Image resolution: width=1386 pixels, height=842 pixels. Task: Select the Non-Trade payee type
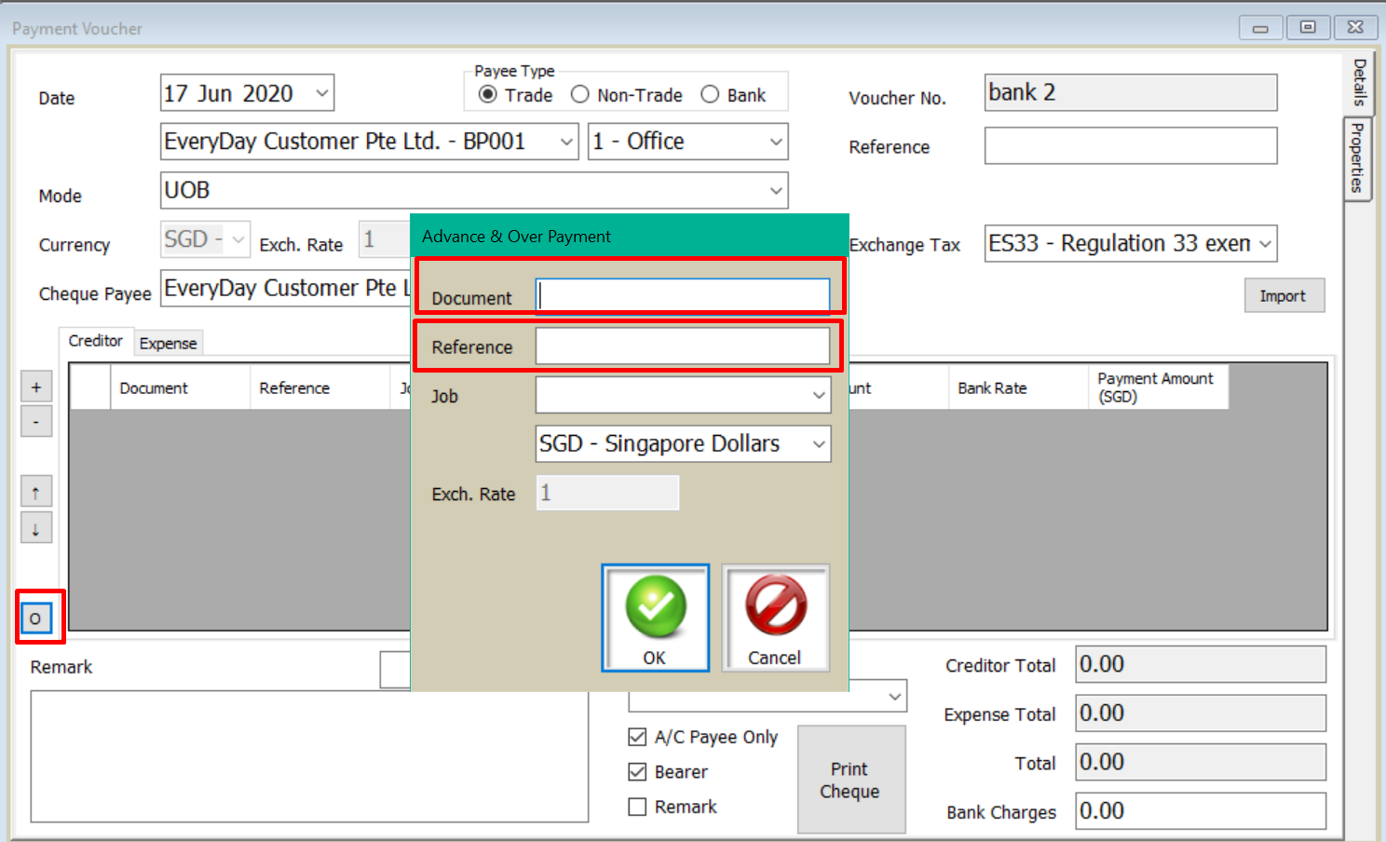(580, 95)
